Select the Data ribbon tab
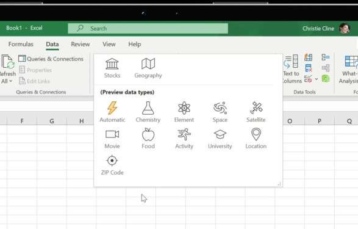Viewport: 358px width, 229px height. coord(52,44)
